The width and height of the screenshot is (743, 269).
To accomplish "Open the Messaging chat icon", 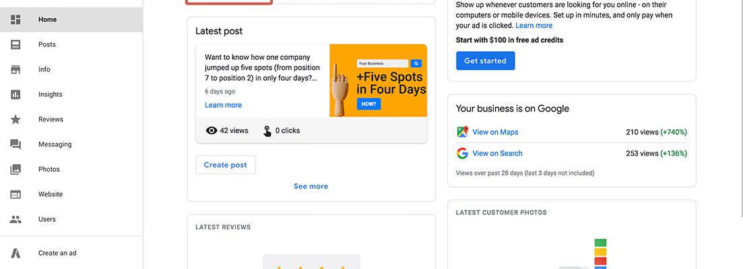I will (15, 145).
